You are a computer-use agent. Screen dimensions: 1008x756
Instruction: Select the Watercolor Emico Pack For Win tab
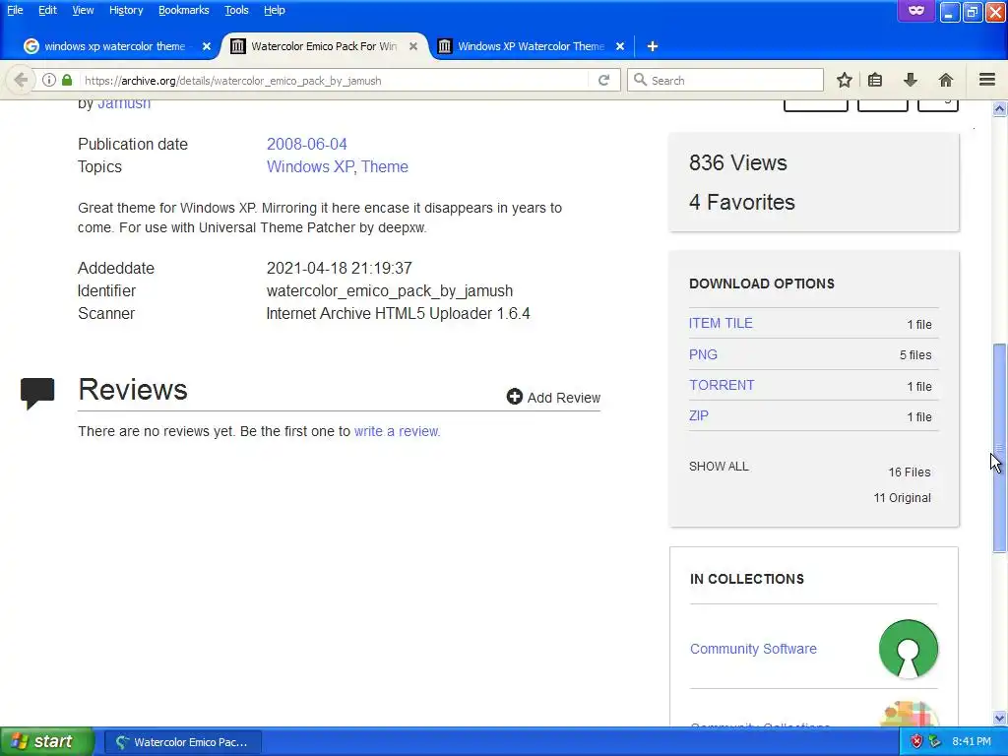click(x=325, y=46)
